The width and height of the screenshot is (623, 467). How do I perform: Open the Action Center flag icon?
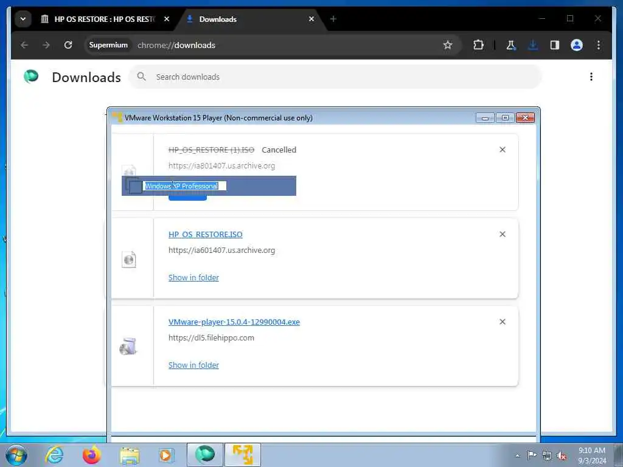pos(532,455)
